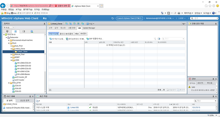Switch to created items tab in recent objects
The height and width of the screenshot is (117, 220).
25,100
